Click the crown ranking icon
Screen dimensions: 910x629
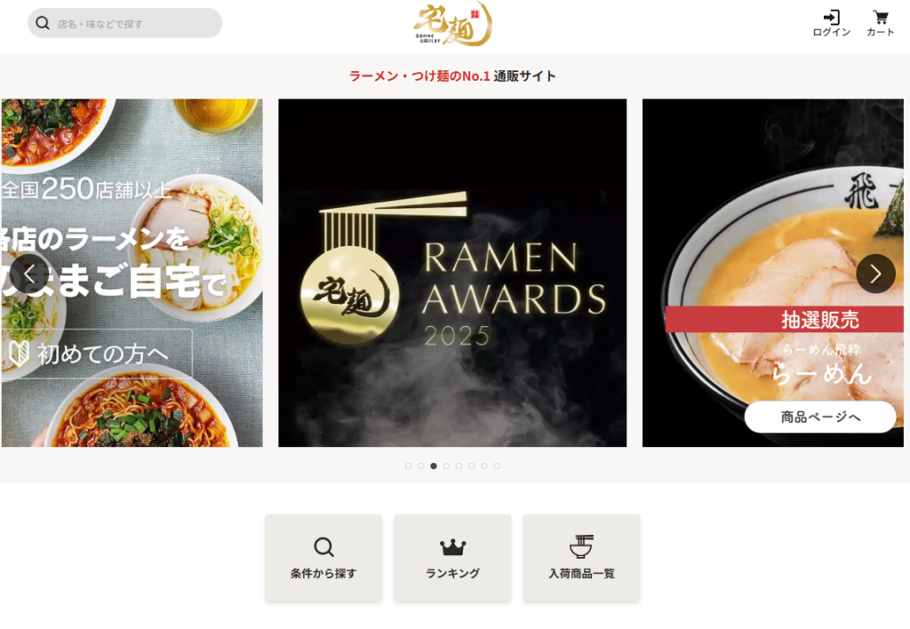[x=452, y=546]
